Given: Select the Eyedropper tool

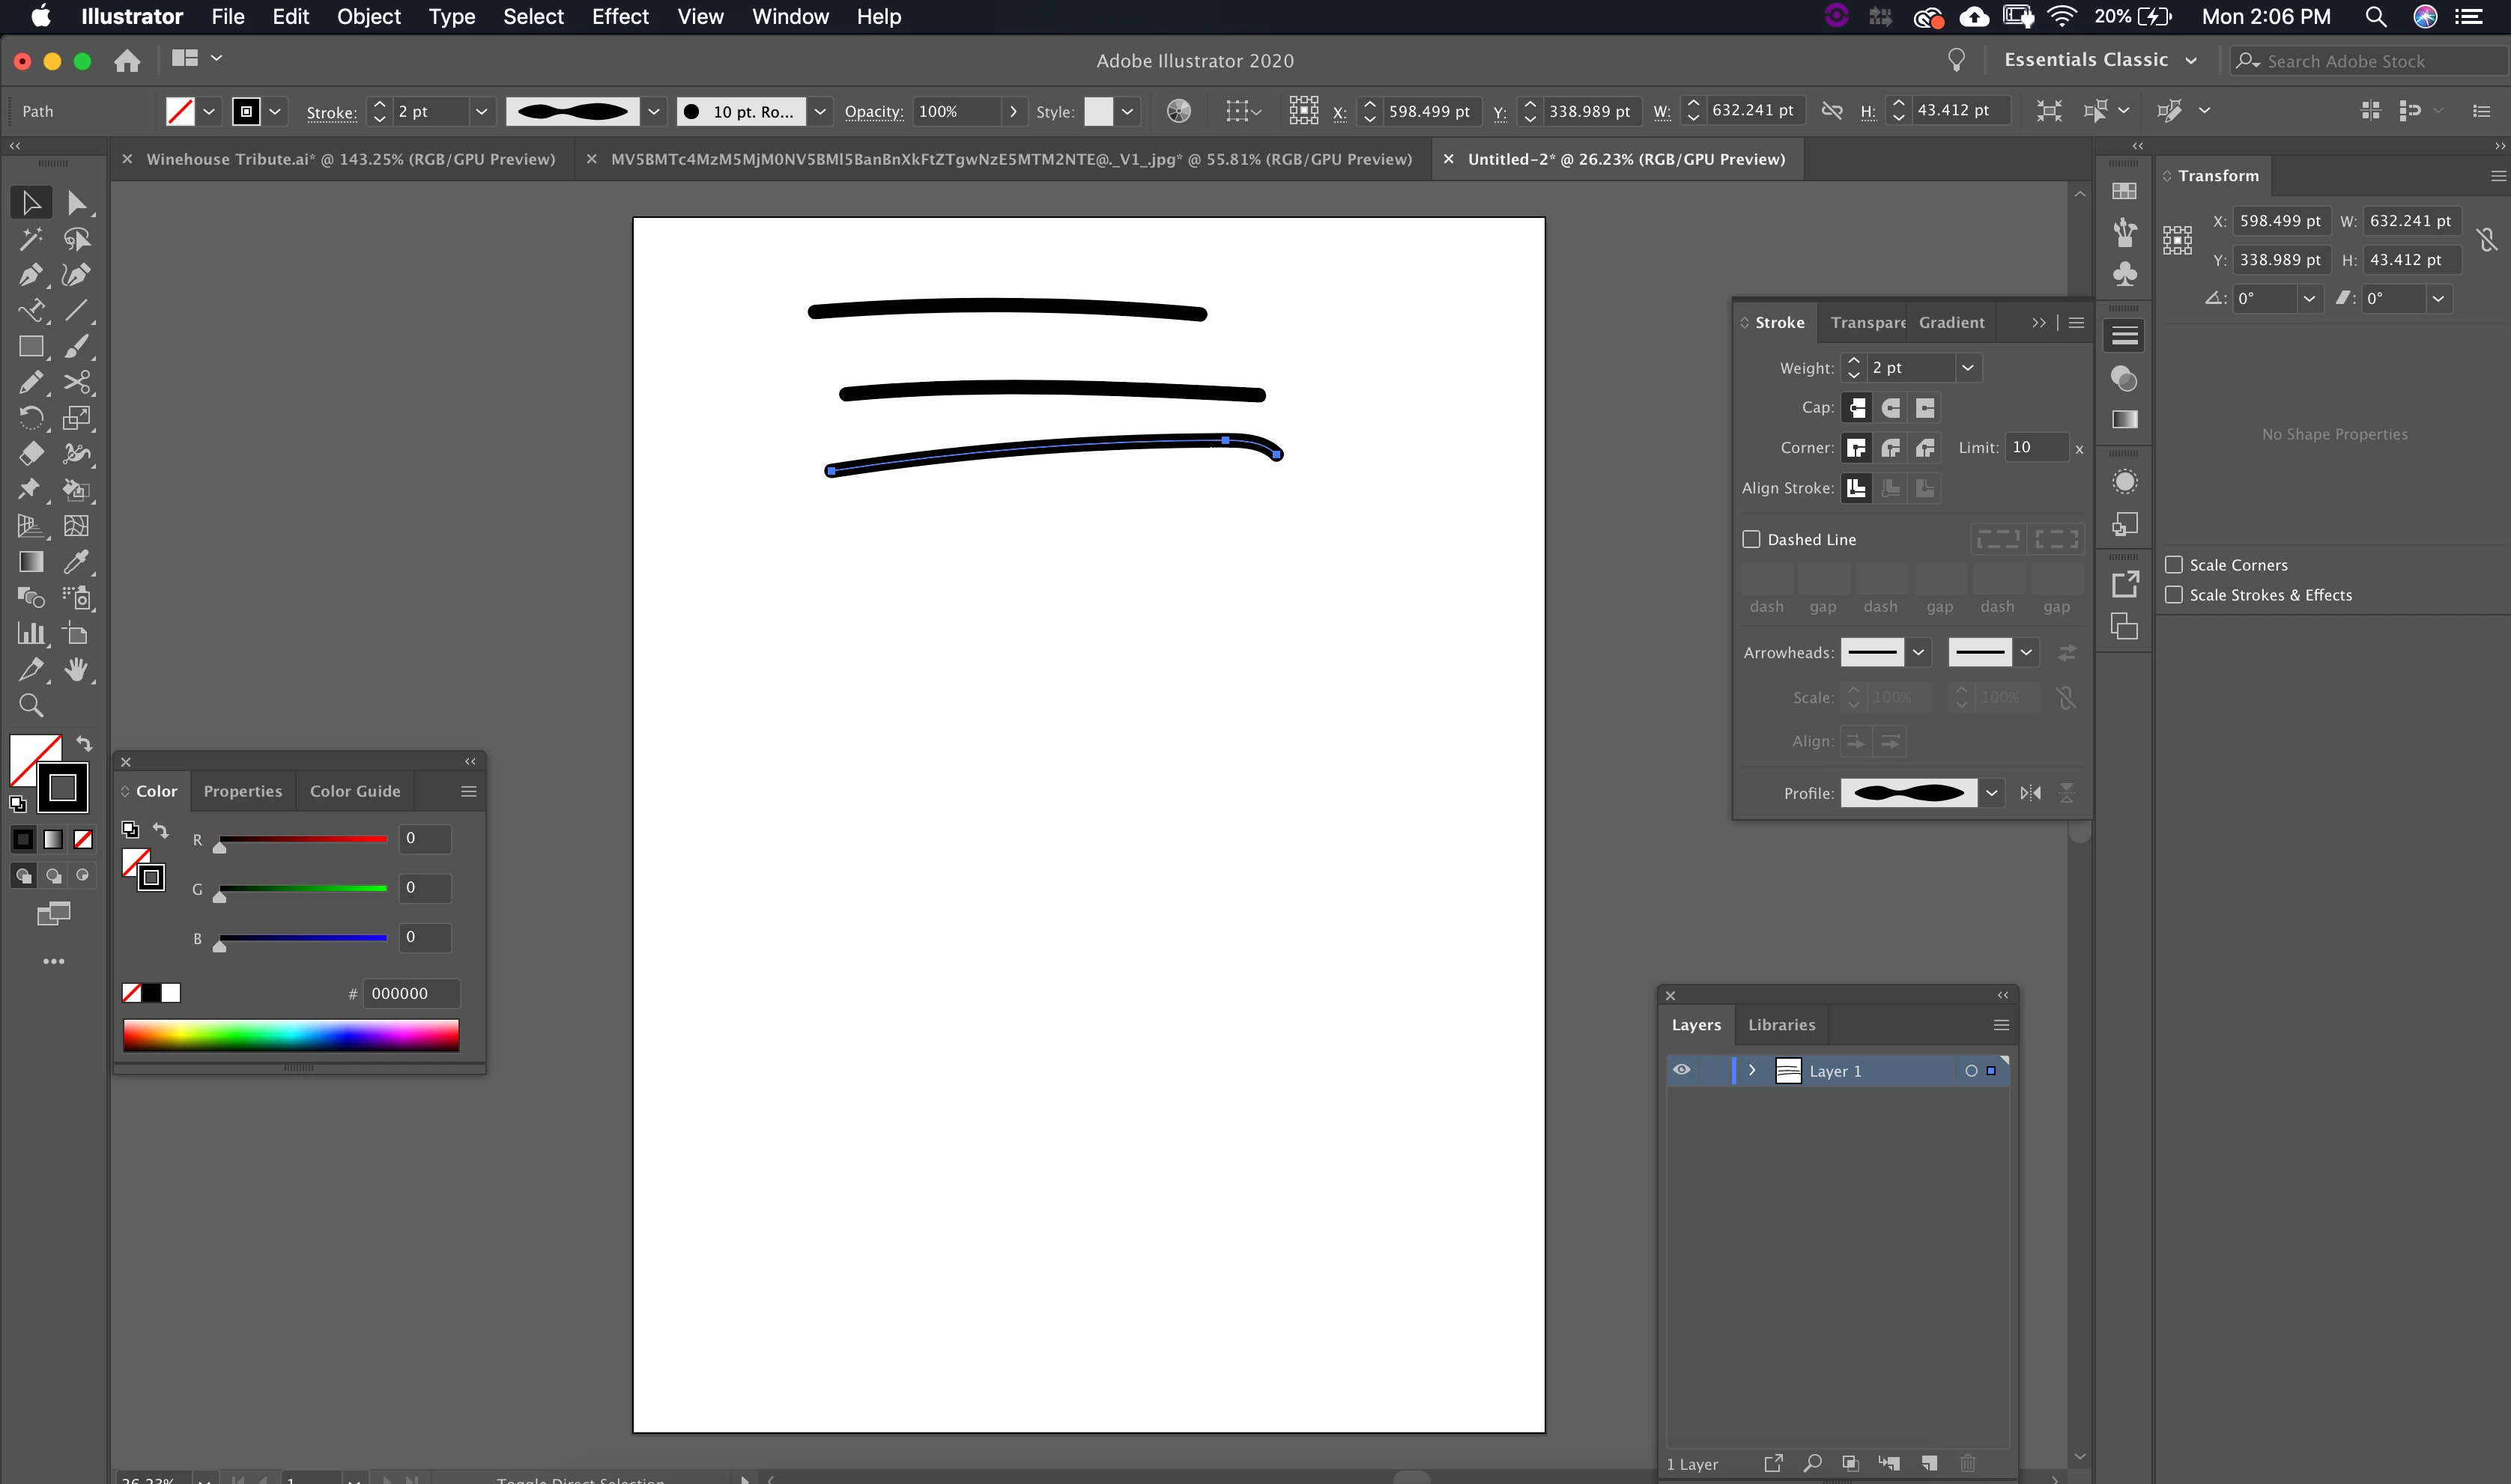Looking at the screenshot, I should pyautogui.click(x=77, y=561).
